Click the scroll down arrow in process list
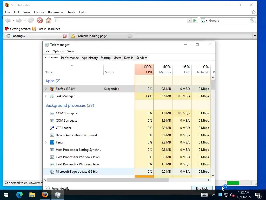Viewport: 266px width, 200px height. click(213, 176)
